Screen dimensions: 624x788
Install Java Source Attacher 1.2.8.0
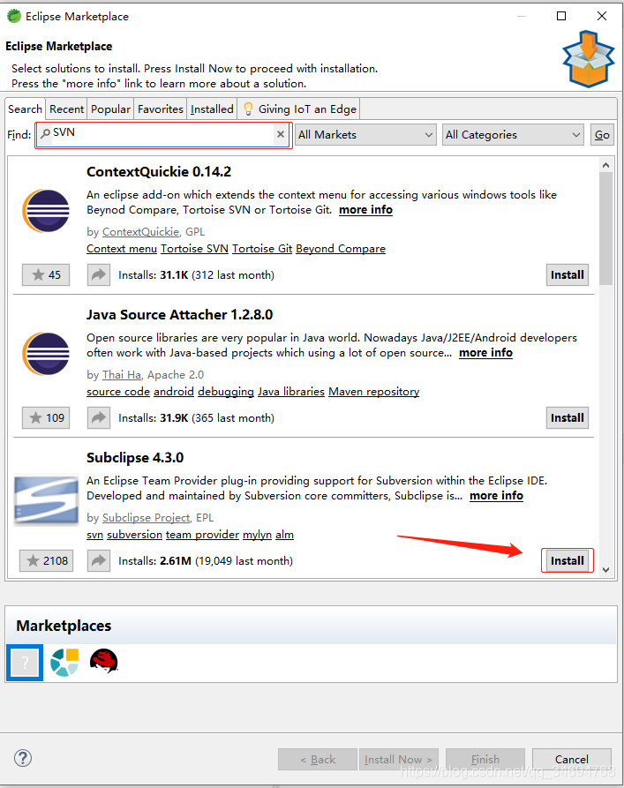pos(568,417)
